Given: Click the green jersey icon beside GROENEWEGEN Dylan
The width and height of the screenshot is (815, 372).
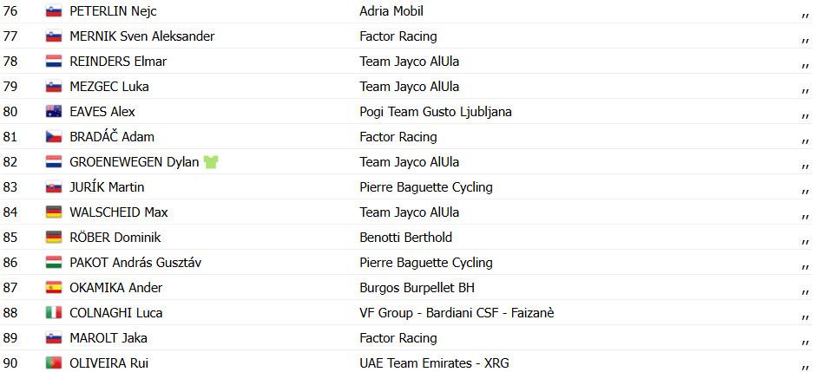Looking at the screenshot, I should tap(211, 162).
